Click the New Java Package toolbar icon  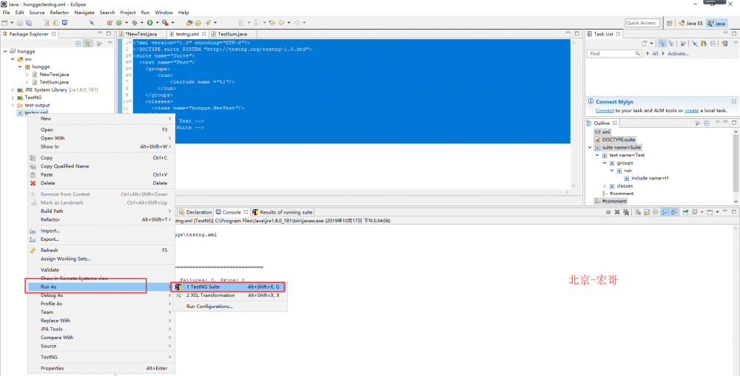(110, 22)
